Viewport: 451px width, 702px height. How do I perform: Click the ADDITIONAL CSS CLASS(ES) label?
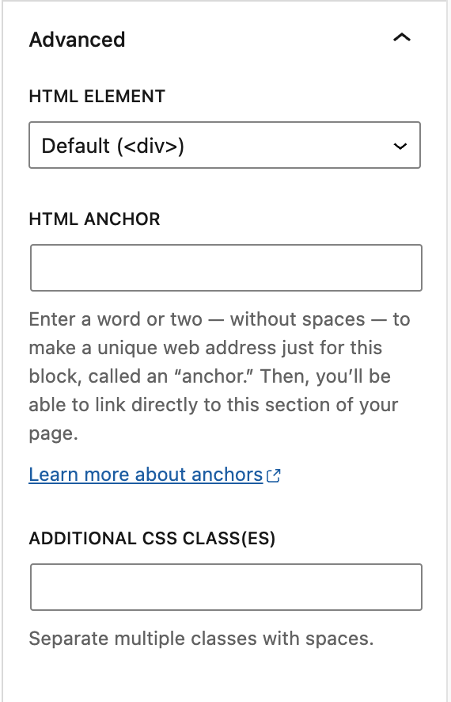[152, 538]
